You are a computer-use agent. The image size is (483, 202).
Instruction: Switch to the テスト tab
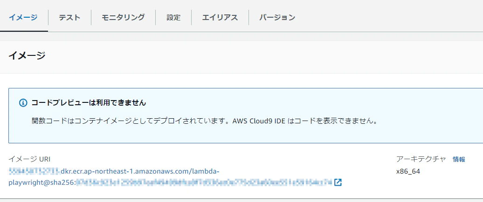pyautogui.click(x=69, y=18)
